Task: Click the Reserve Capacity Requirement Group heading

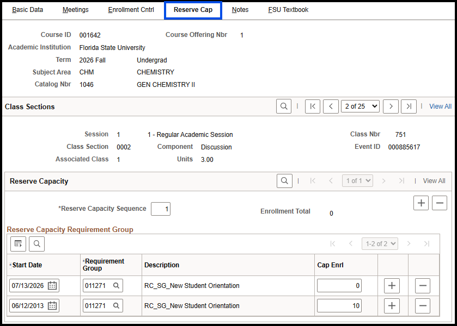Action: [70, 229]
